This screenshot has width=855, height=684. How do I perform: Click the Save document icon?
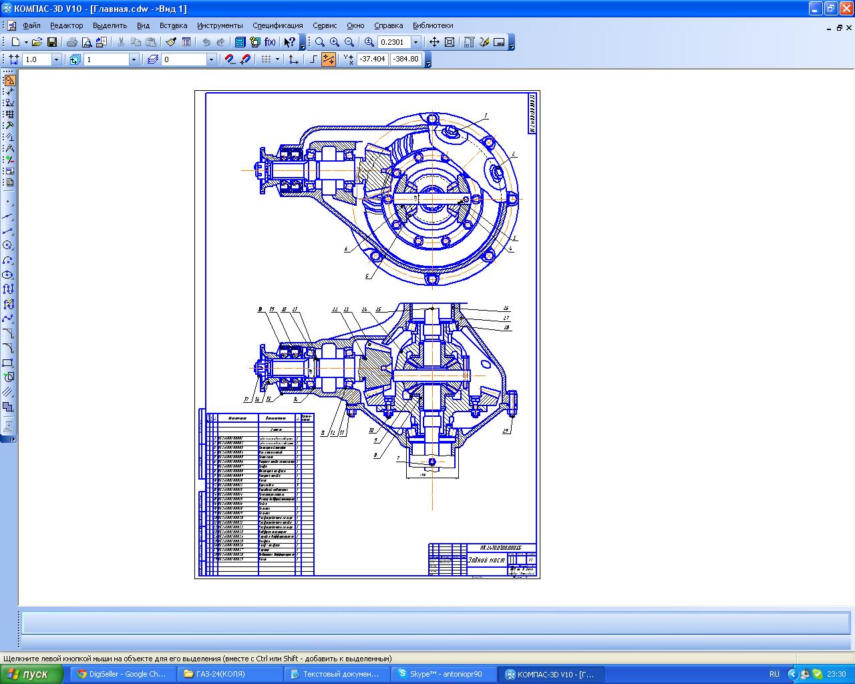(x=52, y=42)
